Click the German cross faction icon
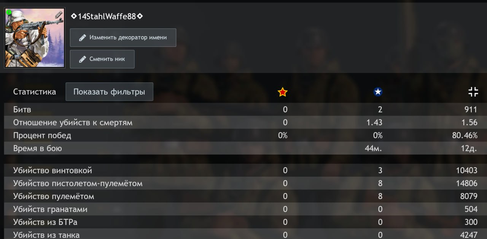Image resolution: width=487 pixels, height=239 pixels. pyautogui.click(x=473, y=92)
